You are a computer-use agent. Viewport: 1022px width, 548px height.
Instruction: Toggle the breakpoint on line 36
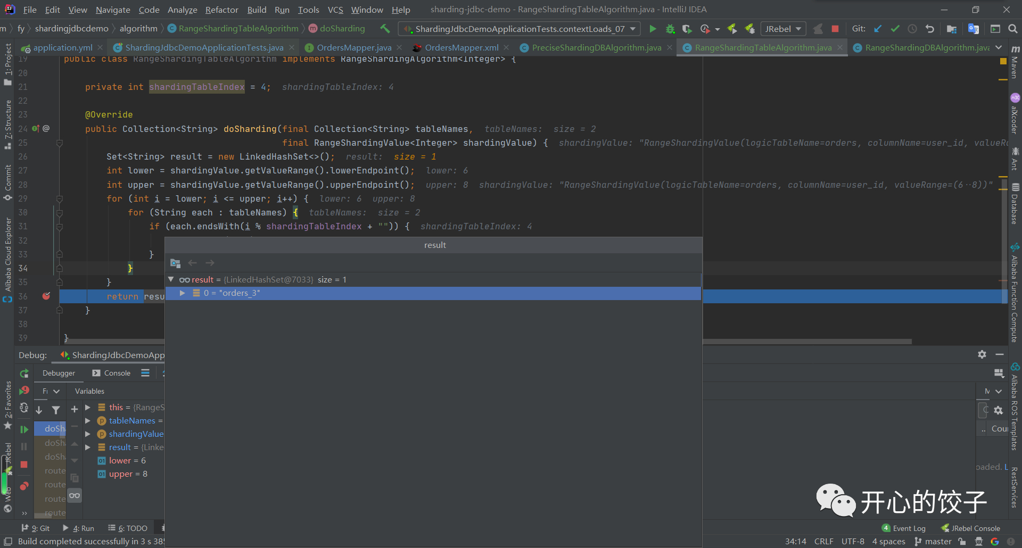click(46, 296)
